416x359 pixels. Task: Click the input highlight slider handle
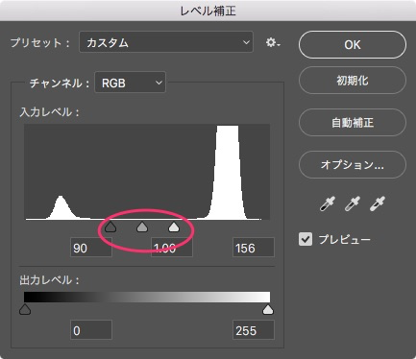coord(174,227)
